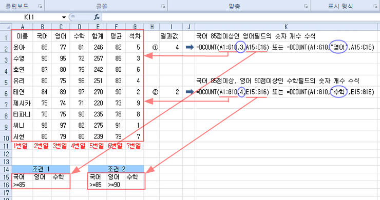This screenshot has width=380, height=200.
Task: Click cell containing 이름 header
Action: tap(23, 36)
